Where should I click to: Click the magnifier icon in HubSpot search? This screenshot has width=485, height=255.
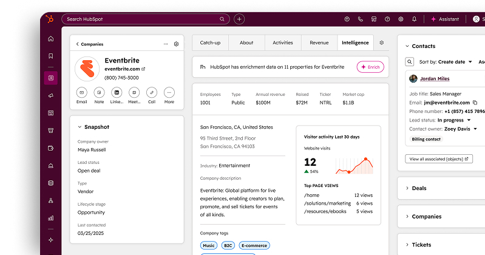point(222,19)
